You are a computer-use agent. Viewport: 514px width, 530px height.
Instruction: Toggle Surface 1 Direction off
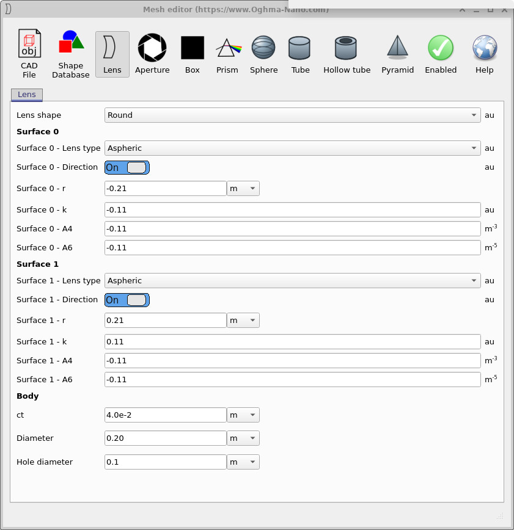[127, 300]
